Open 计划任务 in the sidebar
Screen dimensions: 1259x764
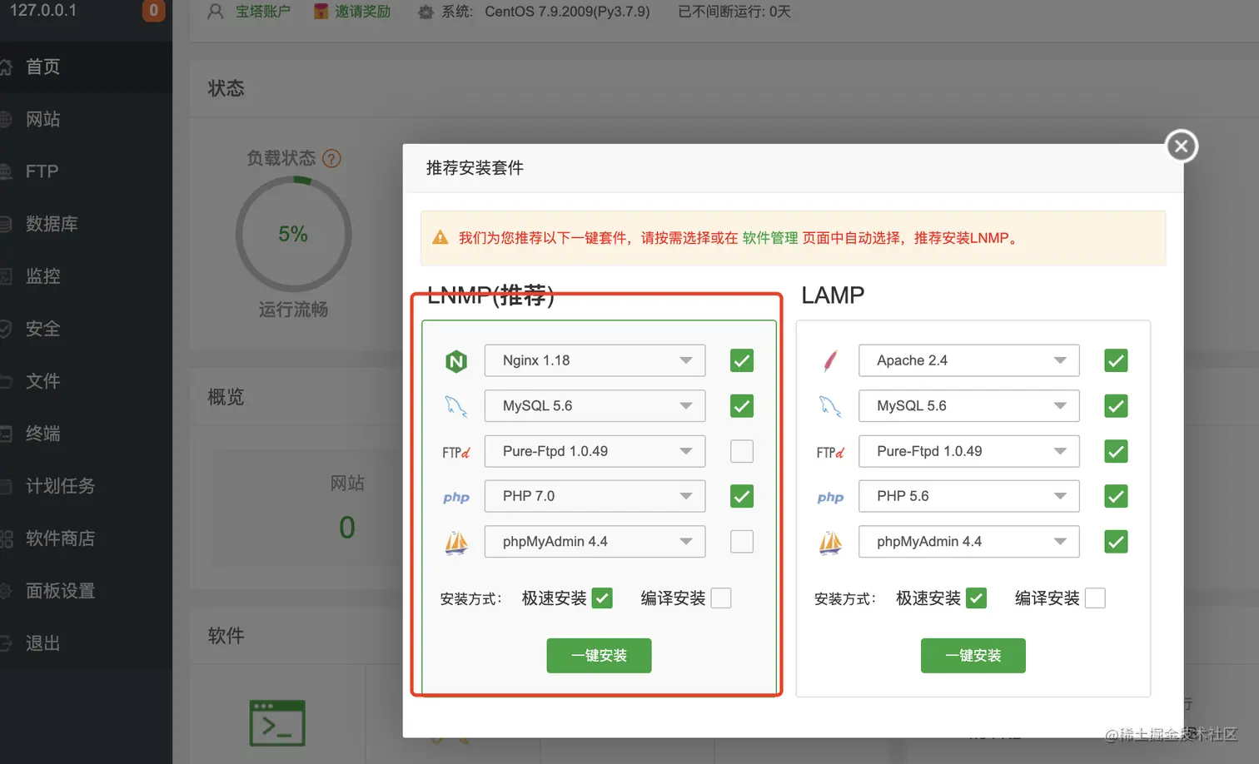click(86, 486)
